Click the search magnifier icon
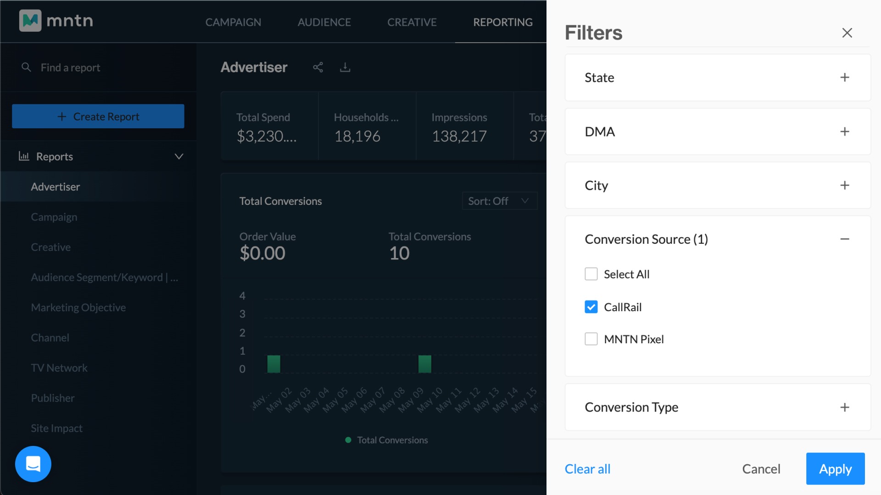The height and width of the screenshot is (495, 881). tap(26, 67)
